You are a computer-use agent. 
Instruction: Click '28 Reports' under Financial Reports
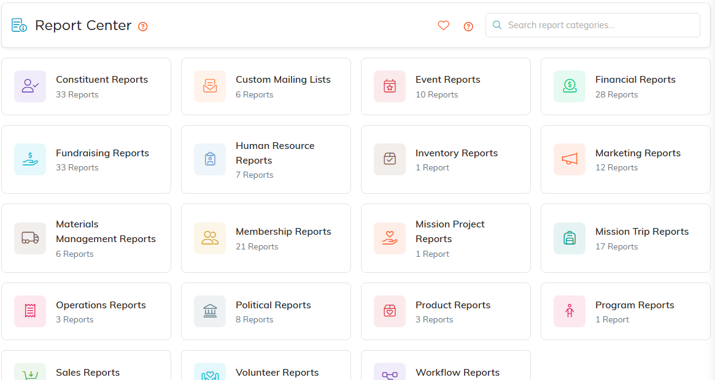point(617,95)
